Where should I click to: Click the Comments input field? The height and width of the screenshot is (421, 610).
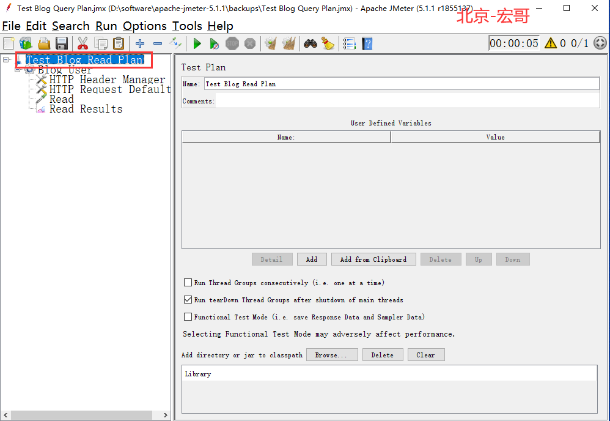(x=407, y=101)
